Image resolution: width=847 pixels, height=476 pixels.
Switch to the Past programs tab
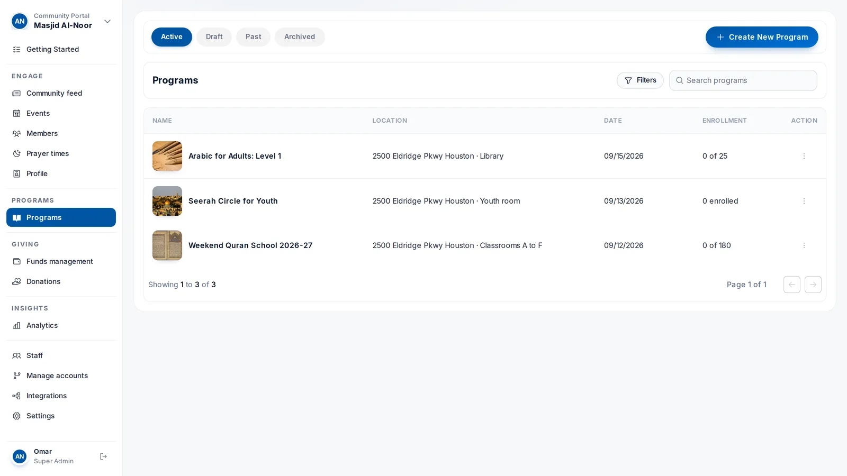(x=253, y=37)
